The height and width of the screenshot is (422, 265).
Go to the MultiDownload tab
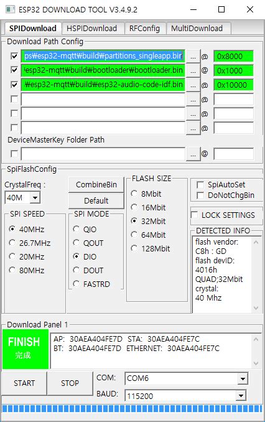(x=197, y=28)
